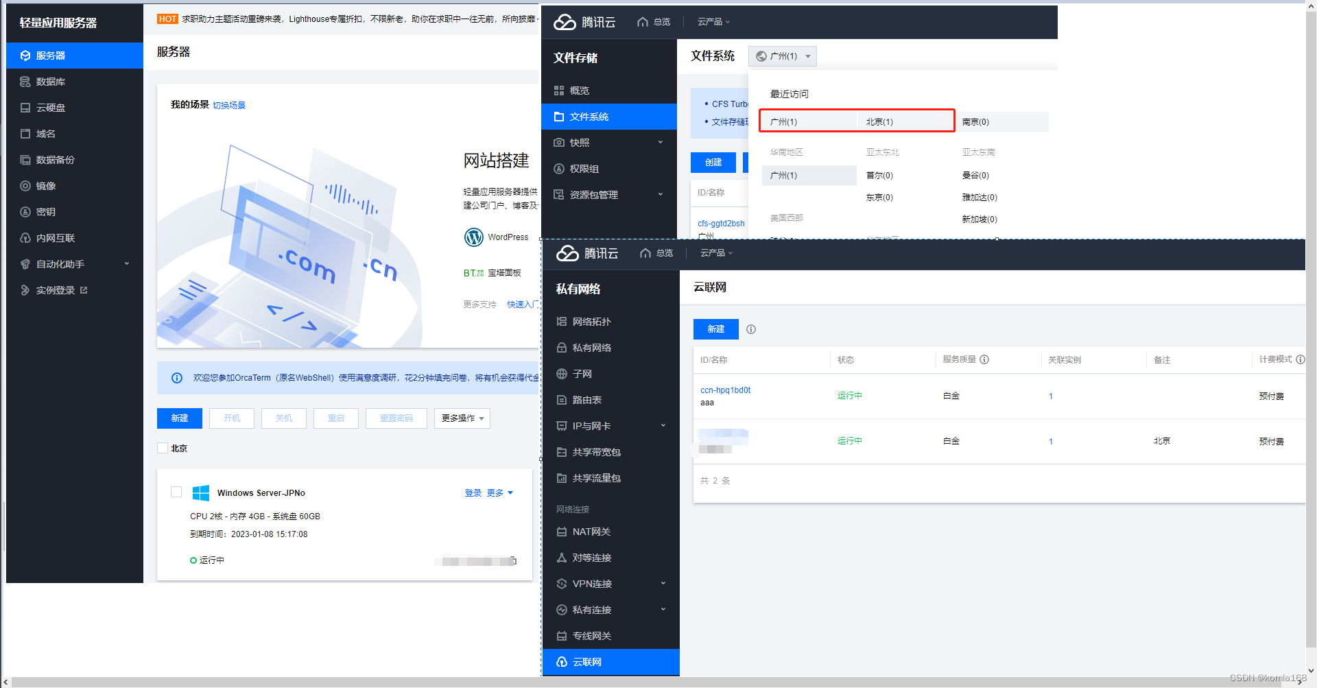Viewport: 1317px width, 688px height.
Task: Click WordPress logo in 网站搭建 panel
Action: pos(474,237)
